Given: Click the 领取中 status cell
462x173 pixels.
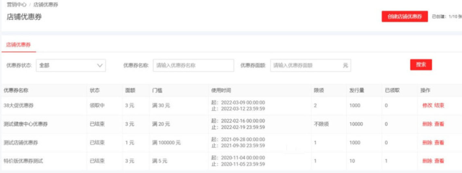Looking at the screenshot, I should (97, 105).
